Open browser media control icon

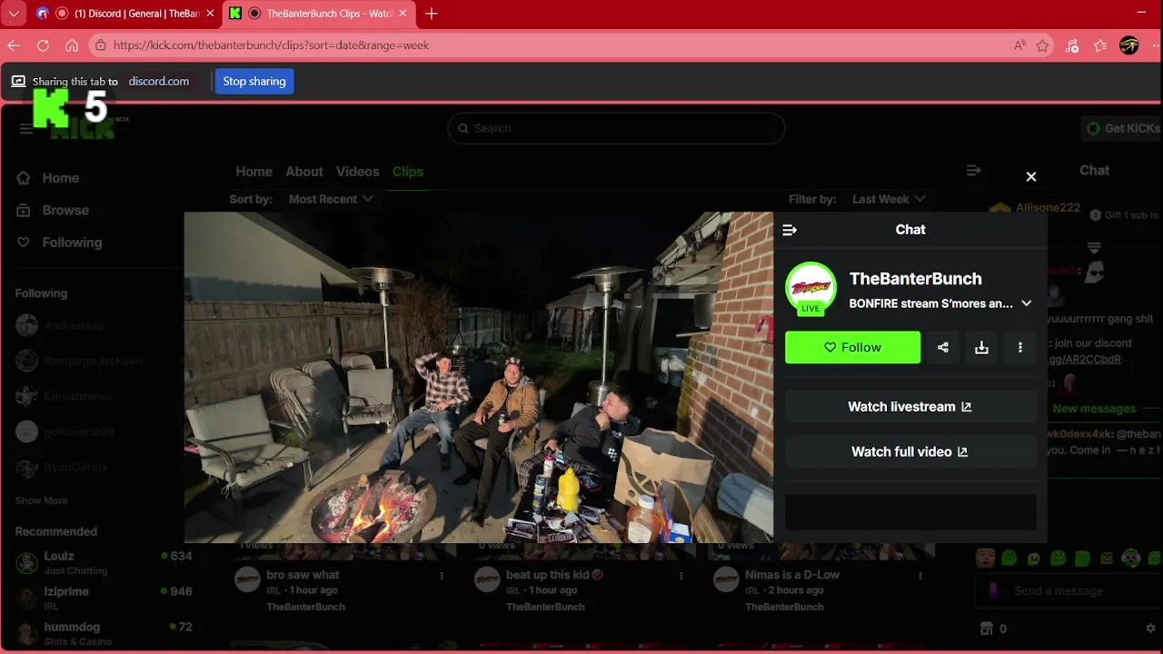pos(1072,45)
